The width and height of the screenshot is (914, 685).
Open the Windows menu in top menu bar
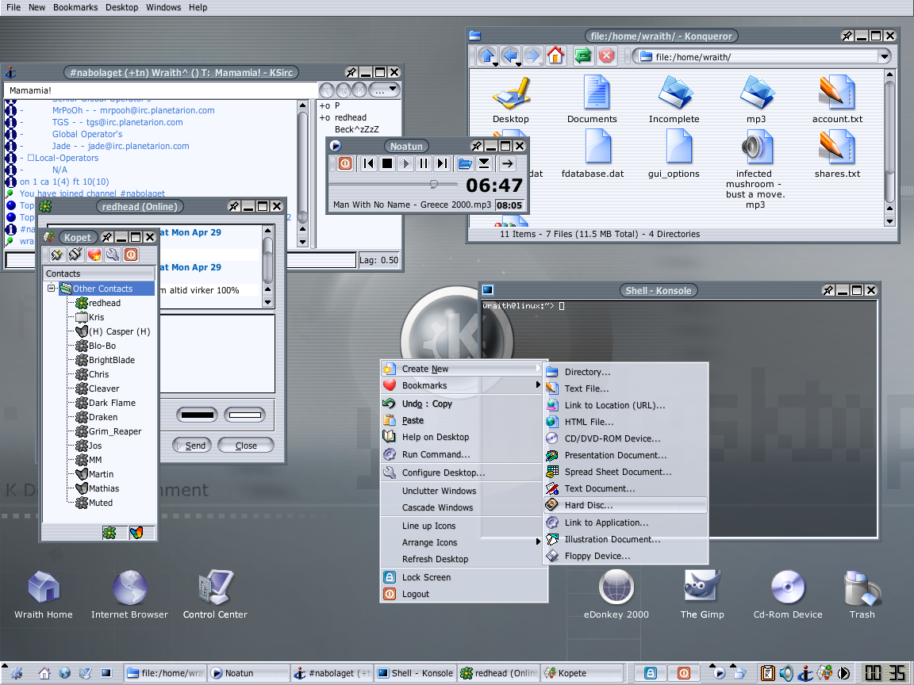163,8
